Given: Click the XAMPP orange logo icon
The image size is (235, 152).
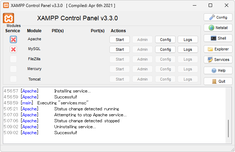Looking at the screenshot, I should click(8, 19).
